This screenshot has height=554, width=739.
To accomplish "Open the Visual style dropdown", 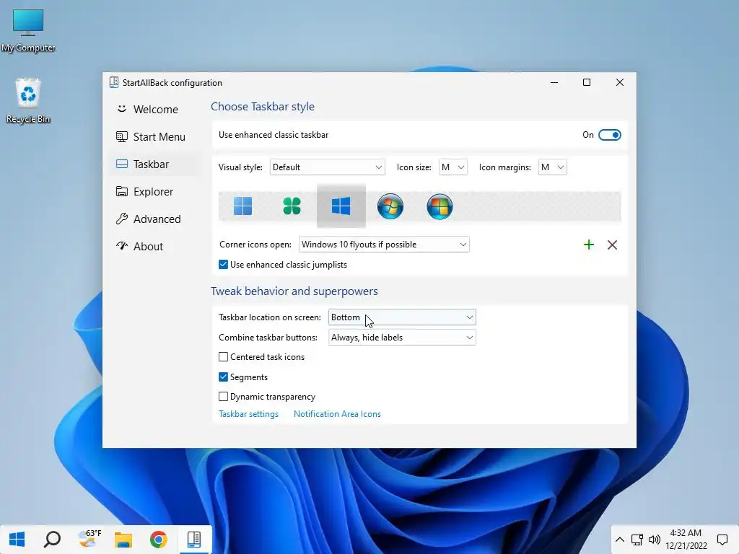I will [327, 167].
